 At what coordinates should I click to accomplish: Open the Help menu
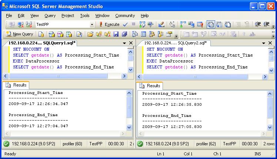coord(144,16)
